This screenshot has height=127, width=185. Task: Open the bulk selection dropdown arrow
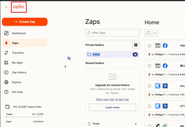click(x=155, y=33)
